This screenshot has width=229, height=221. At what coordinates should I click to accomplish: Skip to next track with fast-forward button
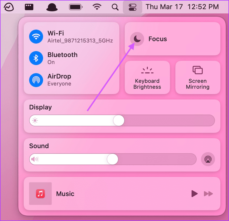point(209,194)
